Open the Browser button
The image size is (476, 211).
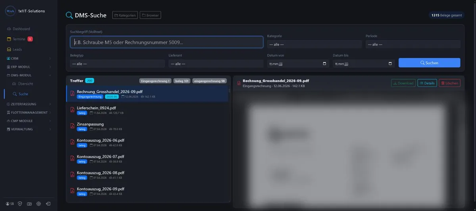coord(150,15)
